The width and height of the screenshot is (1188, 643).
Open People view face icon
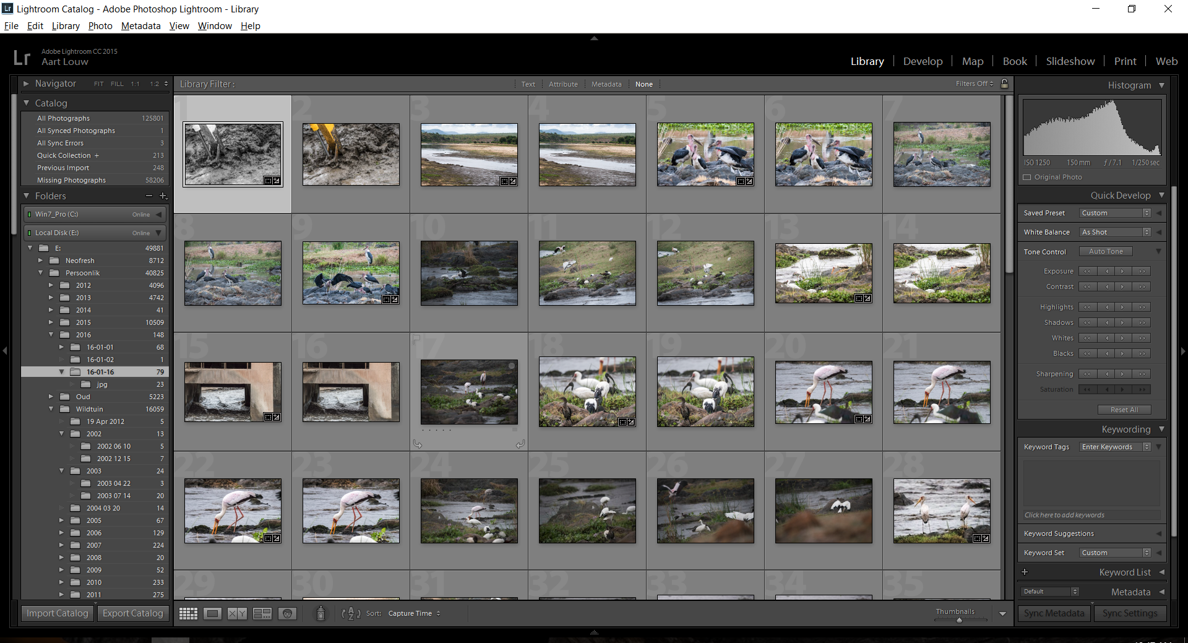287,613
